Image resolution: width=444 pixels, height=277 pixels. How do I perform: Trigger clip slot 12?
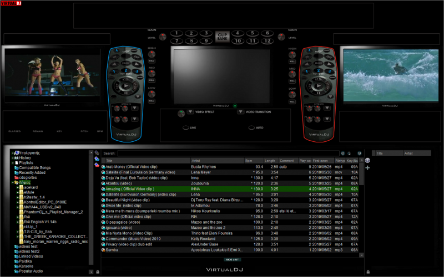tap(267, 41)
